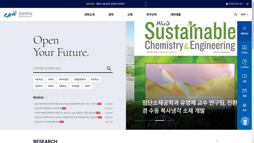The image size is (254, 143).
Task: Open the Notice heading link
Action: [38, 97]
